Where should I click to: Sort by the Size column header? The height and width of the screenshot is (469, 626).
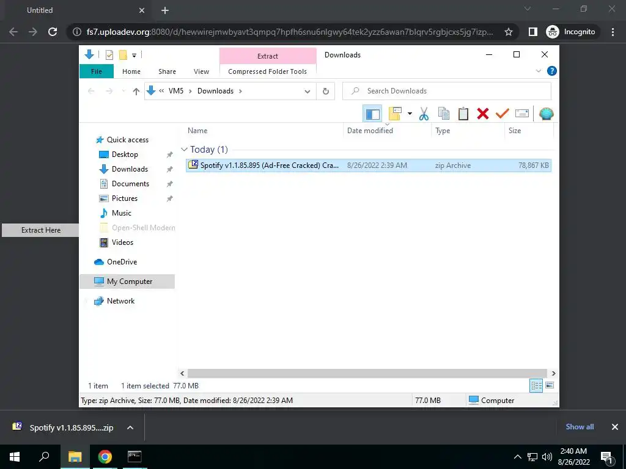tap(515, 131)
